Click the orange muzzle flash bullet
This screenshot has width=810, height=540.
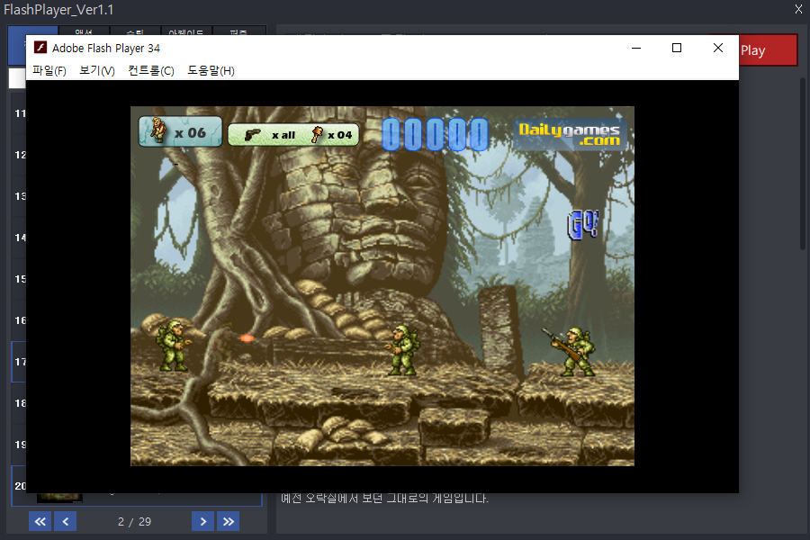point(247,338)
